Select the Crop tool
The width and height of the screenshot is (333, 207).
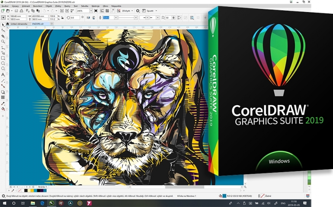[x=3, y=36]
